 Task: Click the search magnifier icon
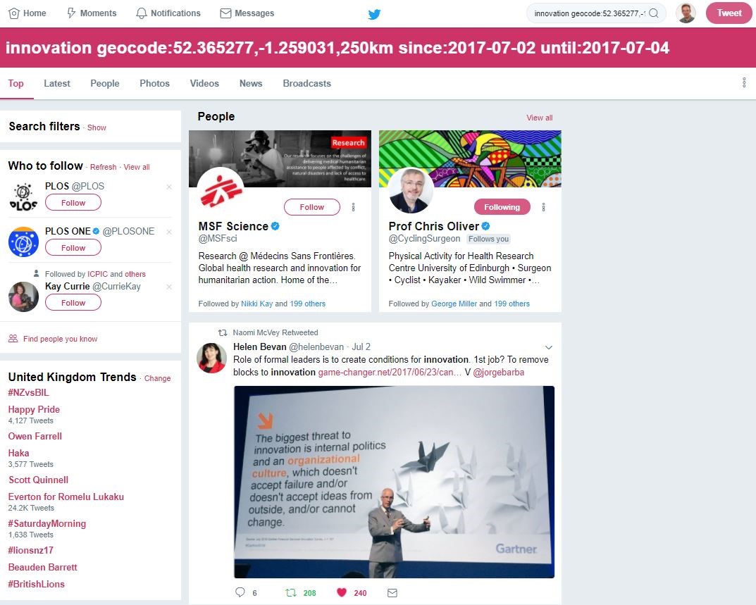click(654, 13)
